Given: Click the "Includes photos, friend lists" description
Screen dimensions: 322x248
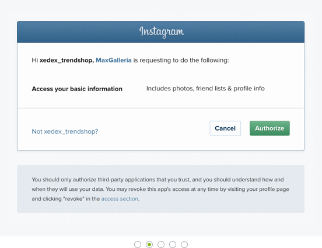Looking at the screenshot, I should (205, 88).
